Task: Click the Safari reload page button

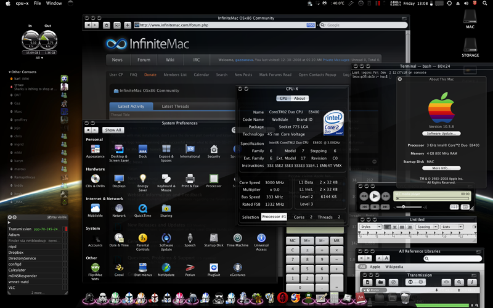Action: [106, 25]
